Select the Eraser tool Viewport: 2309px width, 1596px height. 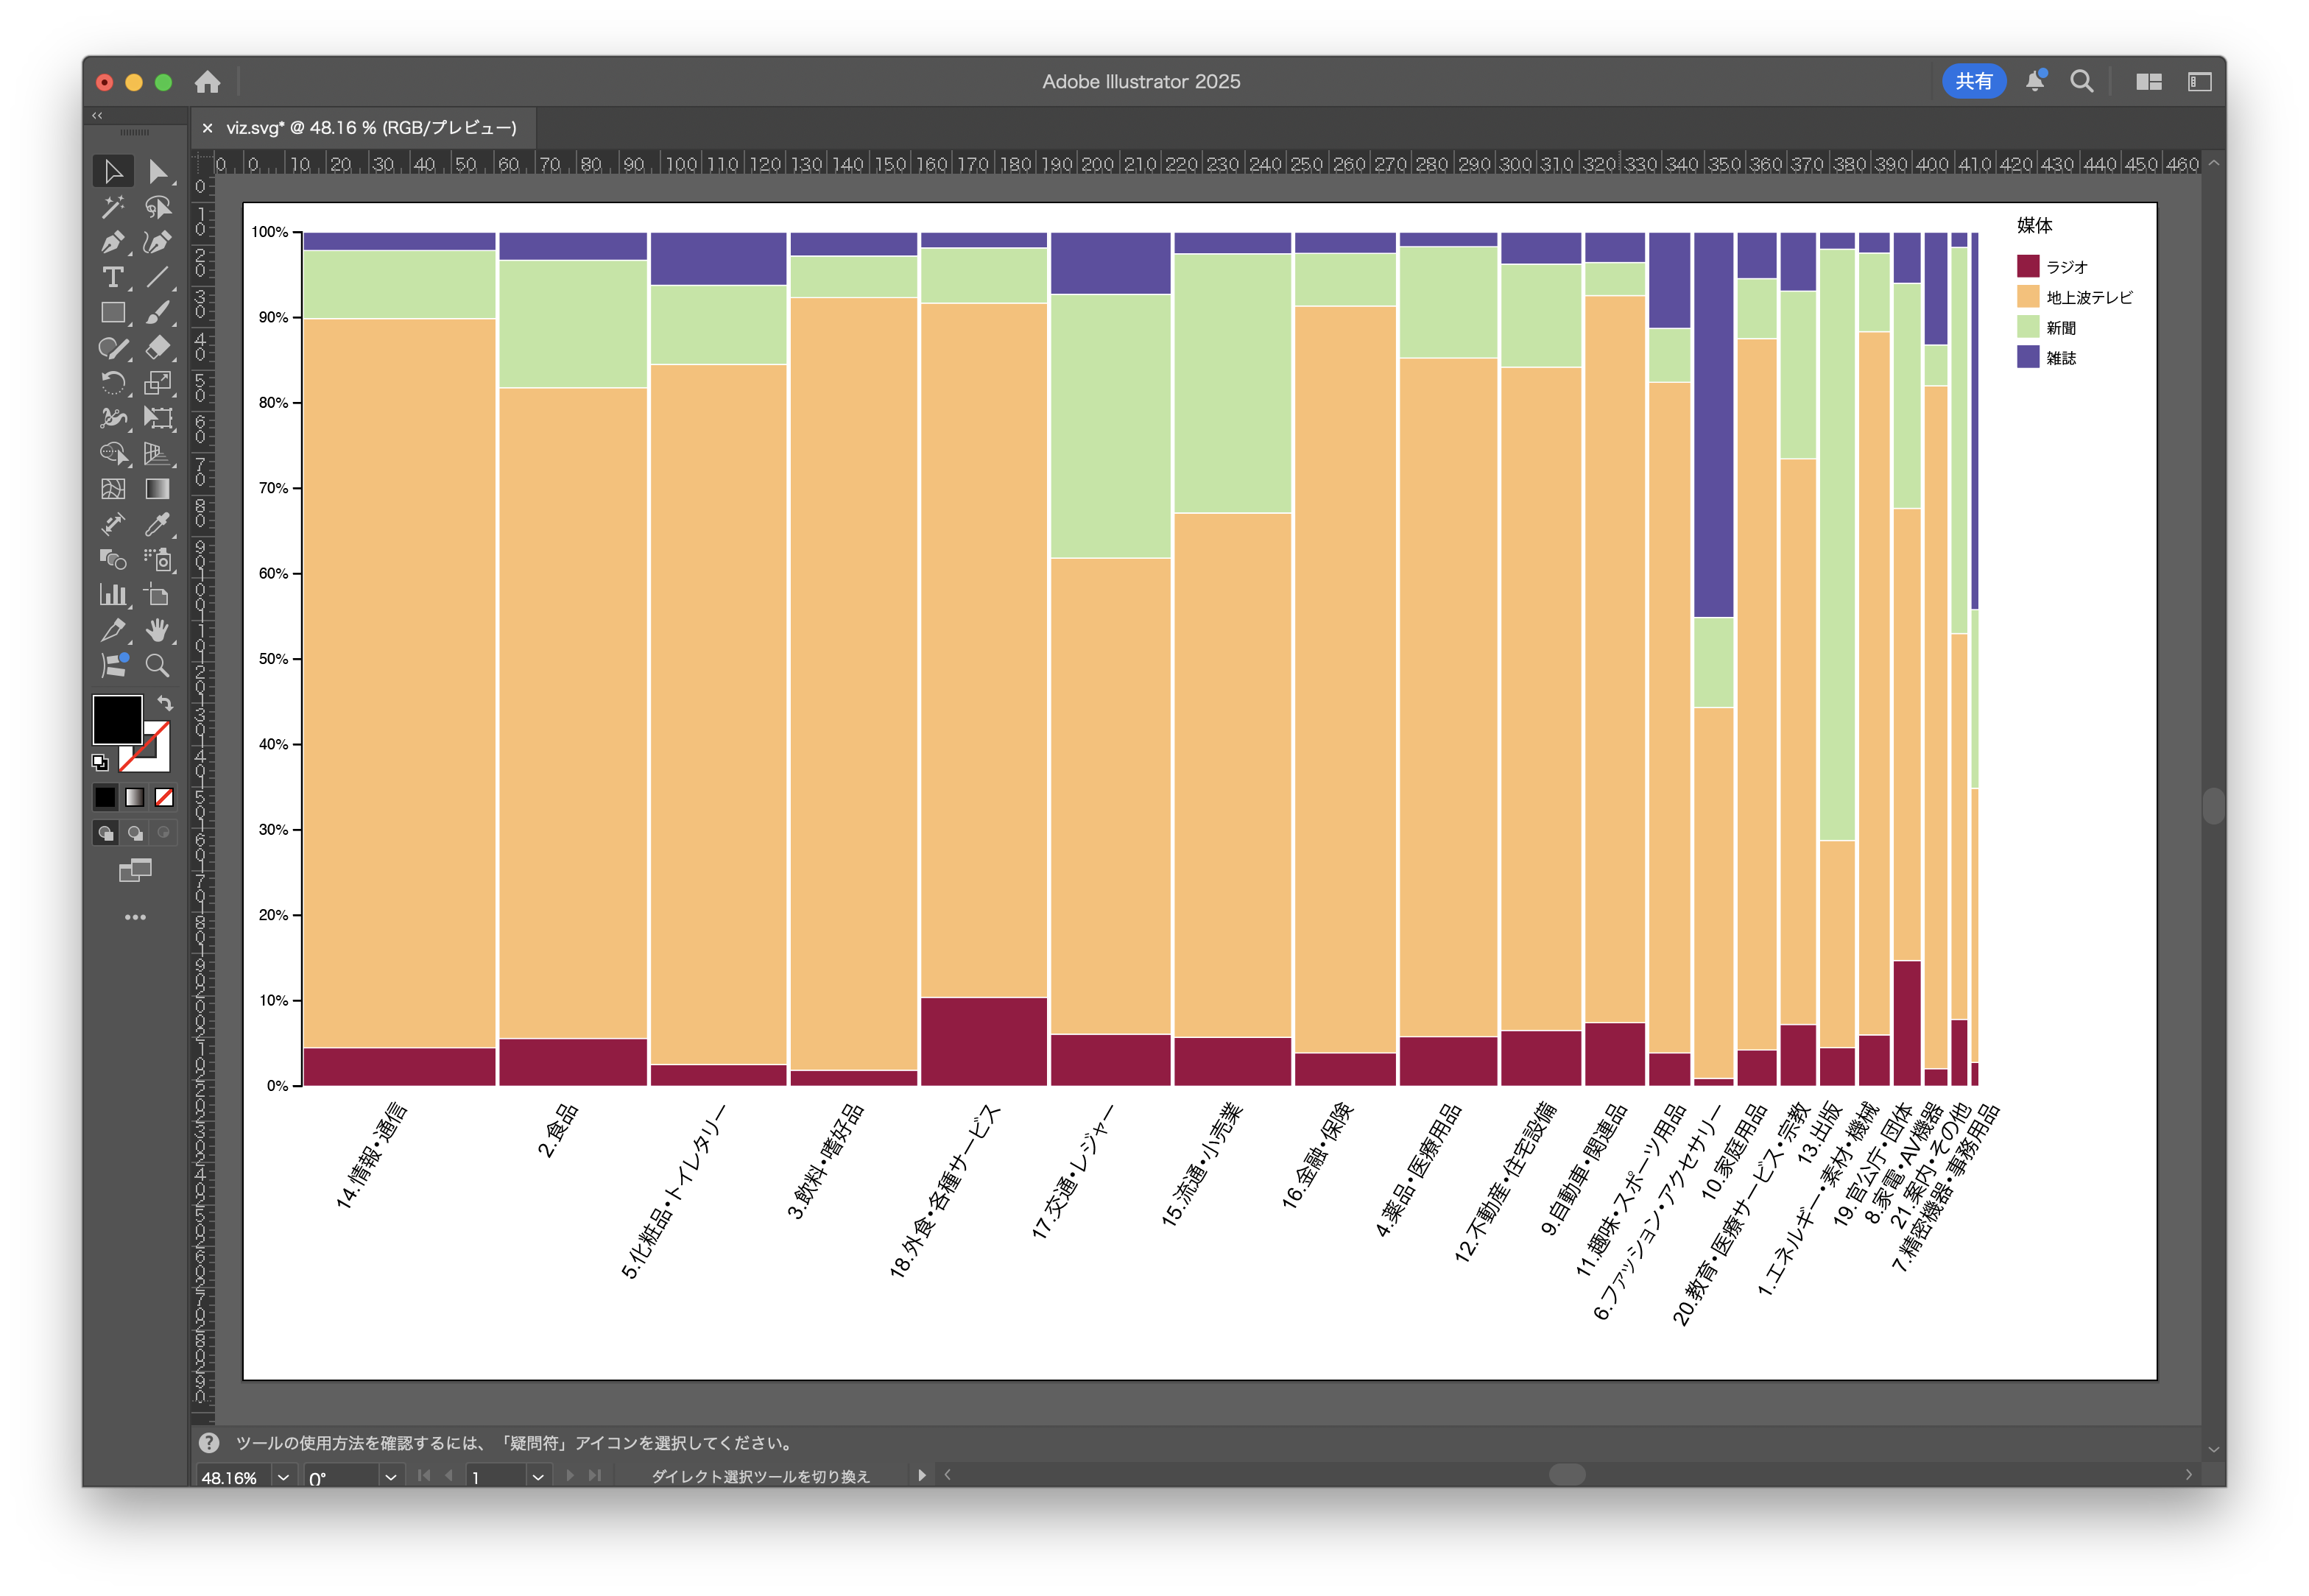point(157,348)
